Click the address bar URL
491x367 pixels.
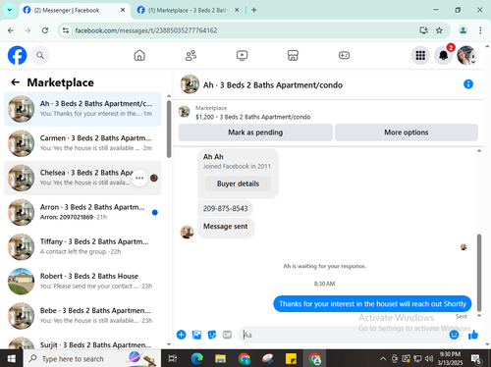click(146, 30)
